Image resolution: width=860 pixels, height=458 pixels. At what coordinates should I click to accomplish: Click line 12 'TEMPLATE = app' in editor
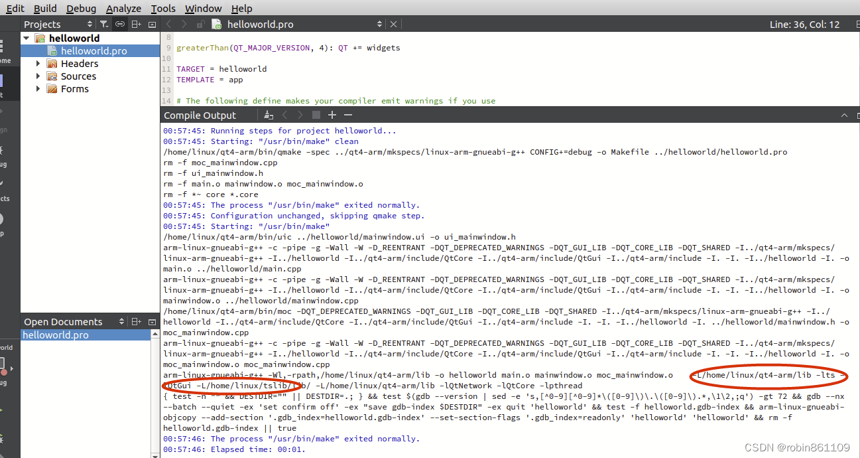210,80
